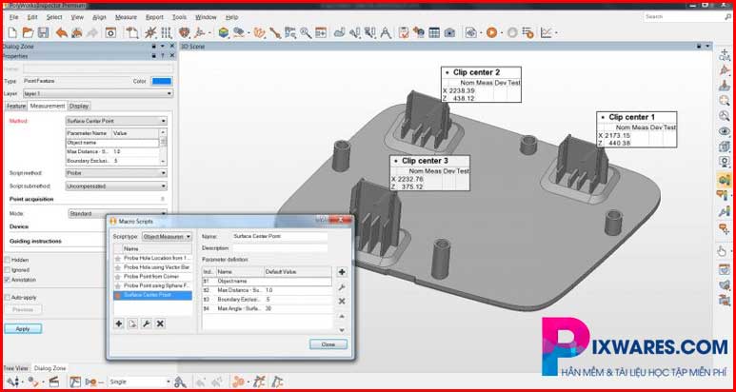Open the Script type dropdown in Macro Scripts

[x=168, y=237]
